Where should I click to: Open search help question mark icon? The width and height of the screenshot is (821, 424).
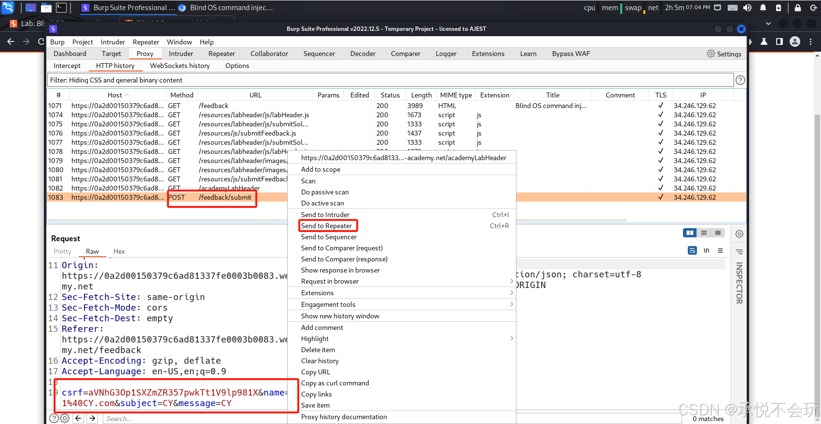54,418
